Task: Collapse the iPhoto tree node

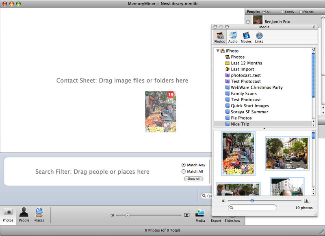Action: pos(218,51)
